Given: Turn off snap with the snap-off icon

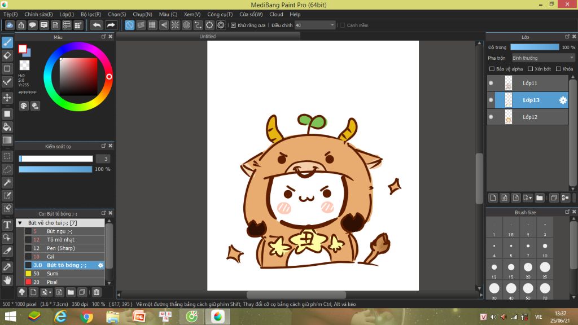Looking at the screenshot, I should (x=129, y=25).
